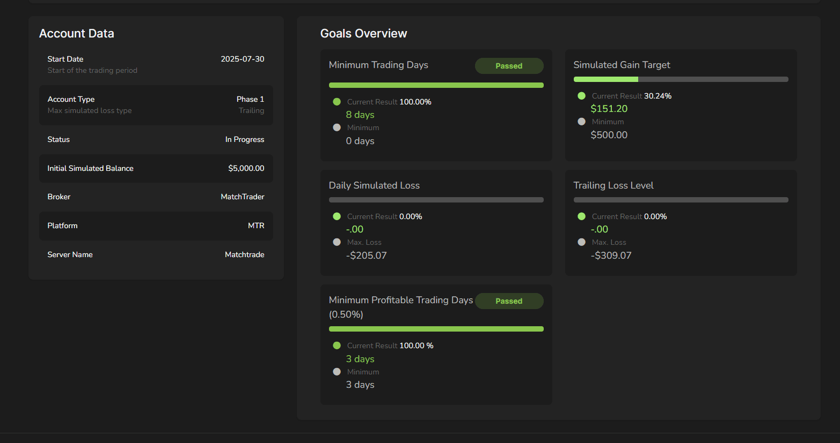
Task: Click the Passed badge on Minimum Trading Days
Action: point(509,66)
